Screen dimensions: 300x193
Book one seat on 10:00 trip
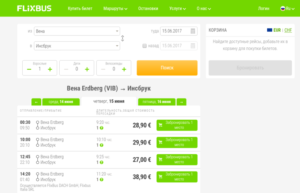(177, 142)
